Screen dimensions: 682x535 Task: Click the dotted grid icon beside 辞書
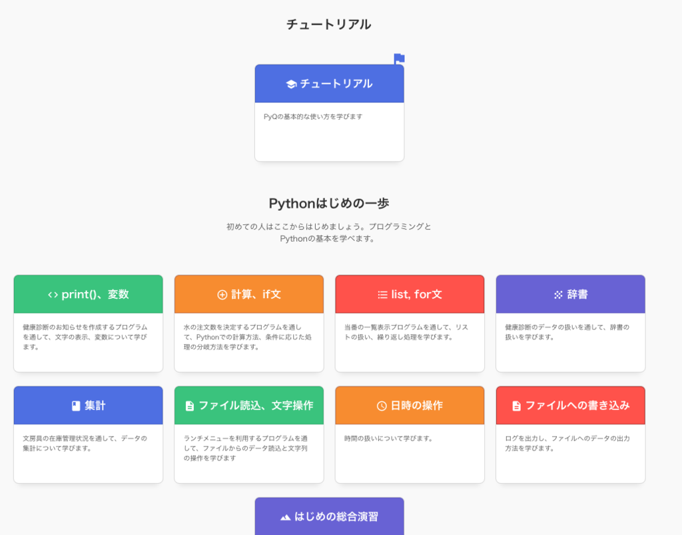click(x=558, y=295)
